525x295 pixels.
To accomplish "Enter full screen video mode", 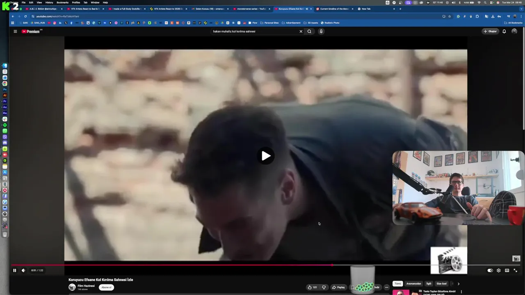I will tap(516, 270).
